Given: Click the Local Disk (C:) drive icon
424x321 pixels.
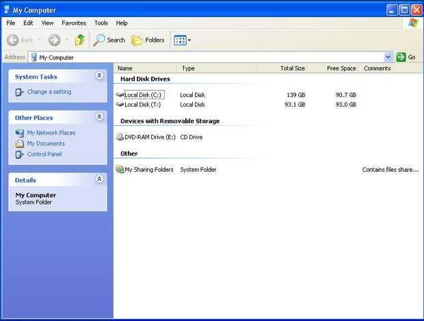Looking at the screenshot, I should pyautogui.click(x=120, y=94).
